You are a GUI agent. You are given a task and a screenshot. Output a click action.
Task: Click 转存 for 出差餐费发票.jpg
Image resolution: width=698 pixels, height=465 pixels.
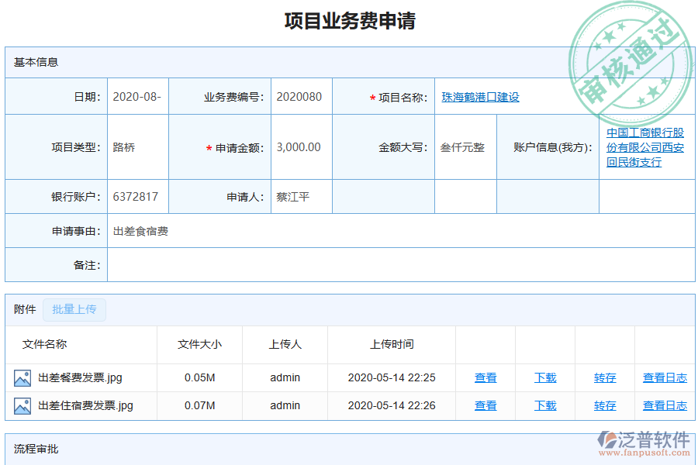[603, 377]
